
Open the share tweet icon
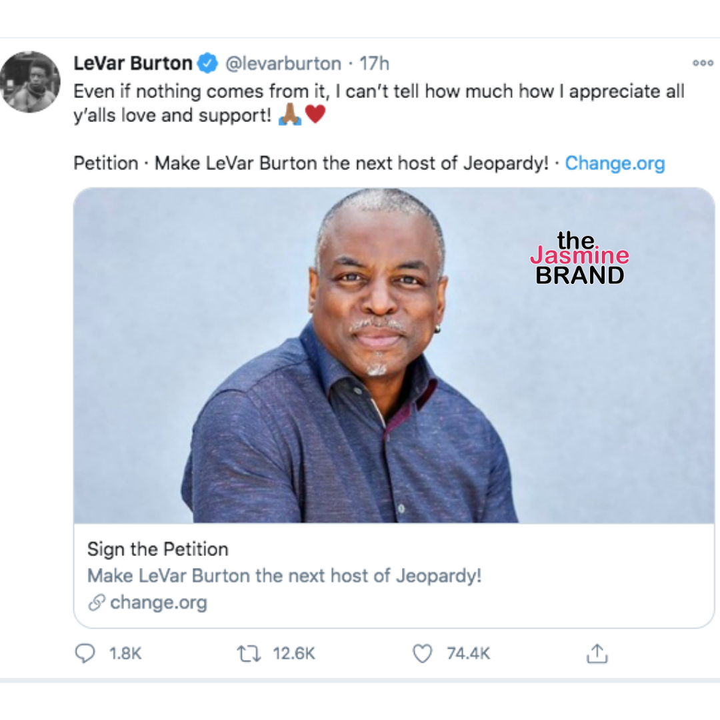pyautogui.click(x=597, y=654)
